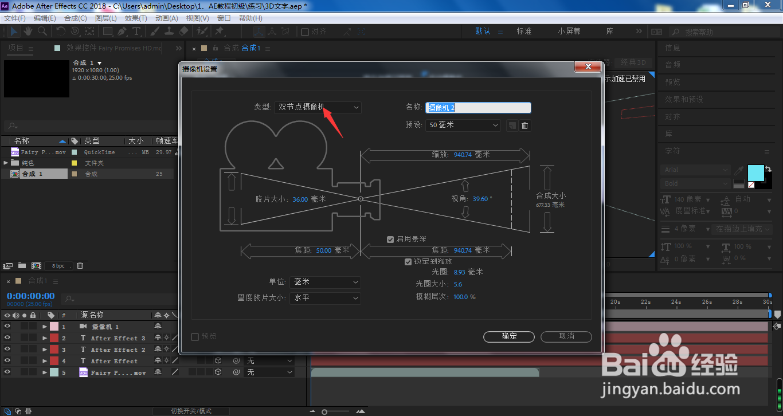Select the Clone Stamp tool
This screenshot has width=783, height=416.
pos(170,31)
